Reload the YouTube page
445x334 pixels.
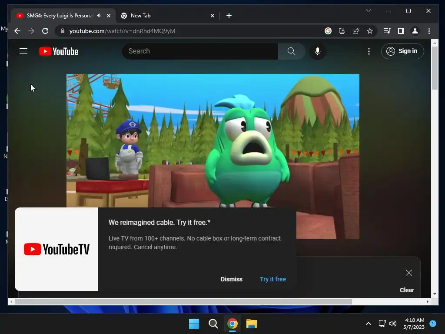coord(45,31)
